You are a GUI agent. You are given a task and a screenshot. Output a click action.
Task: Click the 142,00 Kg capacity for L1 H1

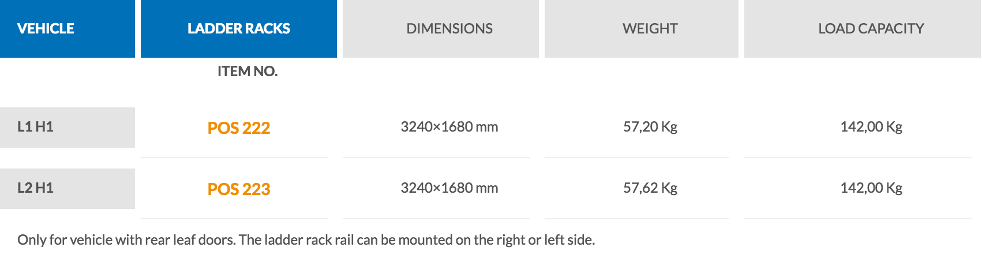tap(871, 127)
